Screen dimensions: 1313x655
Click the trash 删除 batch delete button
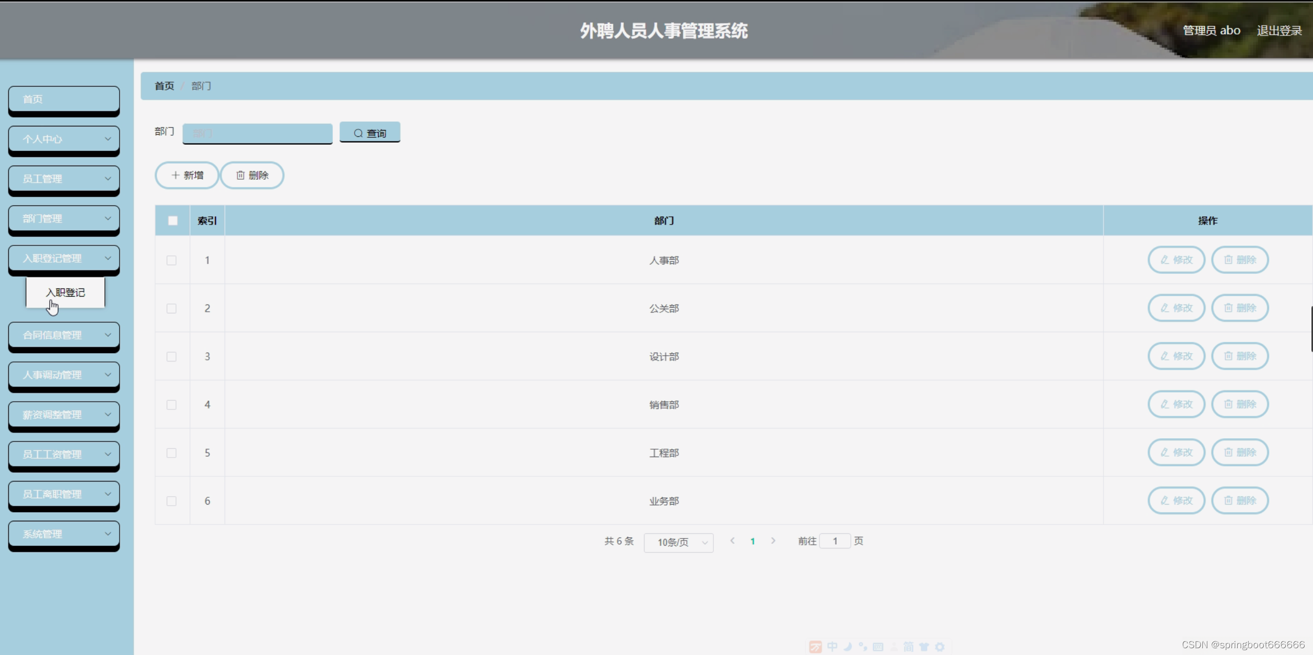click(252, 176)
